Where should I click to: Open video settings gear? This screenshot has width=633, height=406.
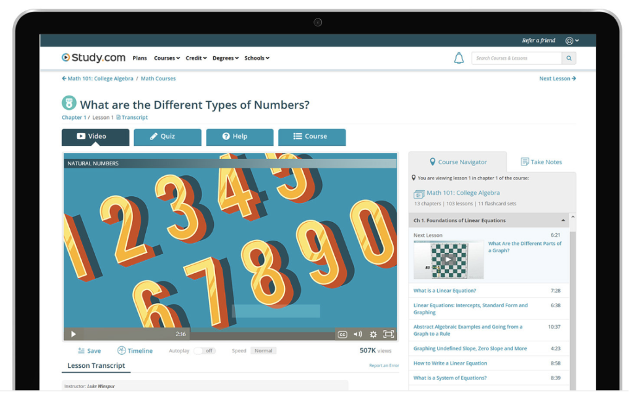pyautogui.click(x=373, y=334)
